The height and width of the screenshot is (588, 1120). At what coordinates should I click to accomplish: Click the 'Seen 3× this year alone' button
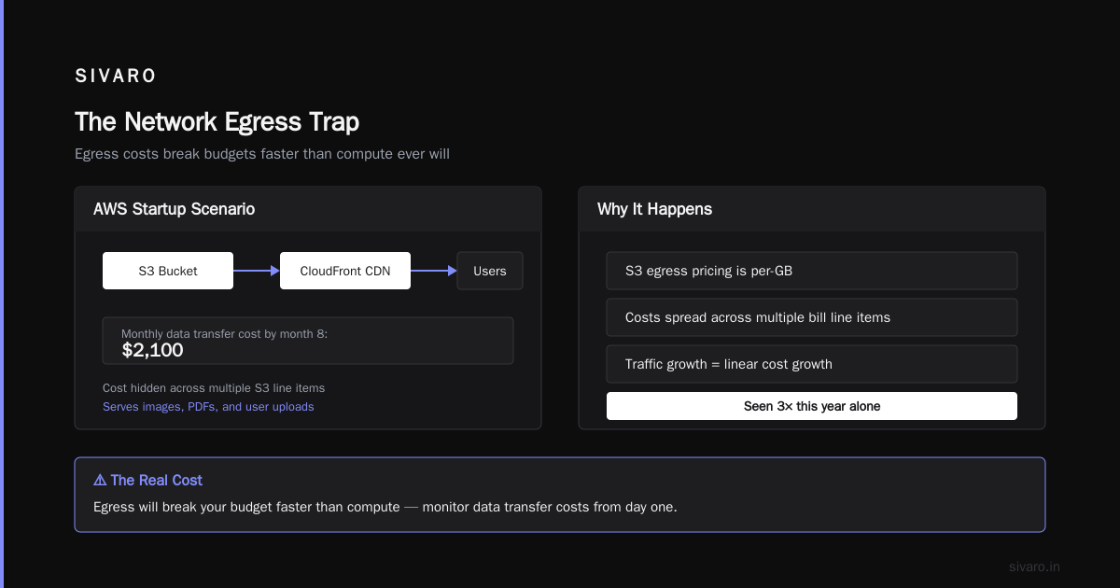pos(812,406)
